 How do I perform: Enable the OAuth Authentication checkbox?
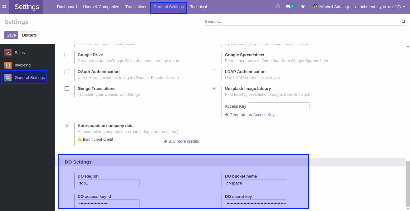point(67,72)
